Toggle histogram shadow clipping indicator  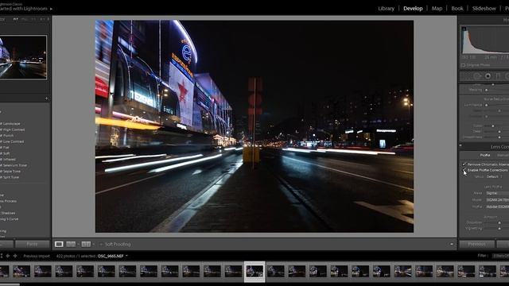point(464,29)
